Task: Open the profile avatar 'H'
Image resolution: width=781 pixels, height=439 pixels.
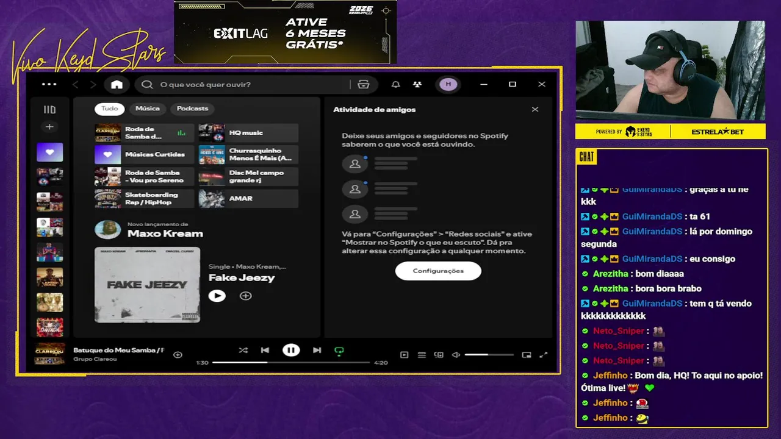Action: pos(448,84)
